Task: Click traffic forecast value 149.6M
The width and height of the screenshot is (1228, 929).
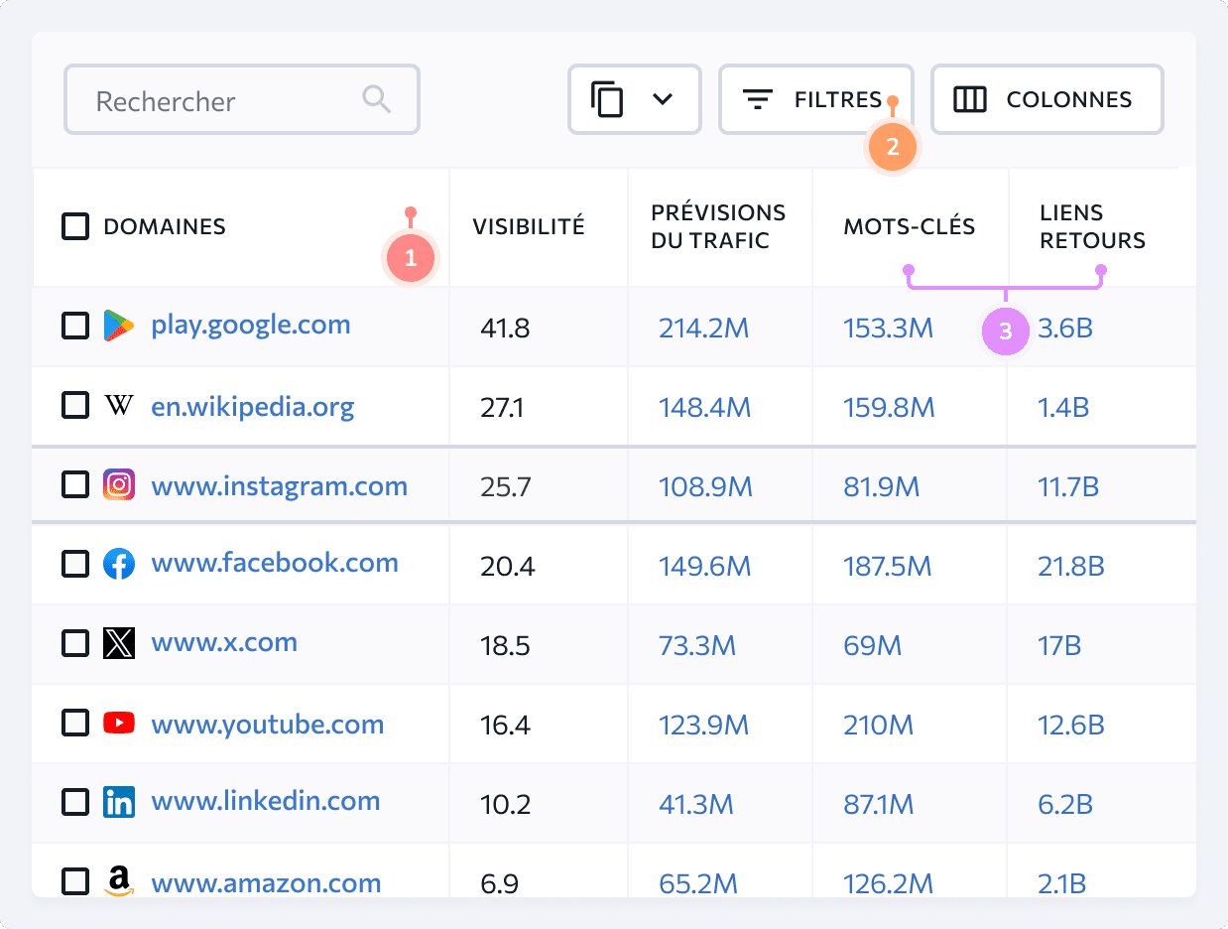Action: 704,566
